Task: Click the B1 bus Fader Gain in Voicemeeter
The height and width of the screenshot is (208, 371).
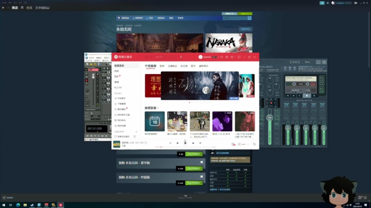Action: tap(315, 133)
